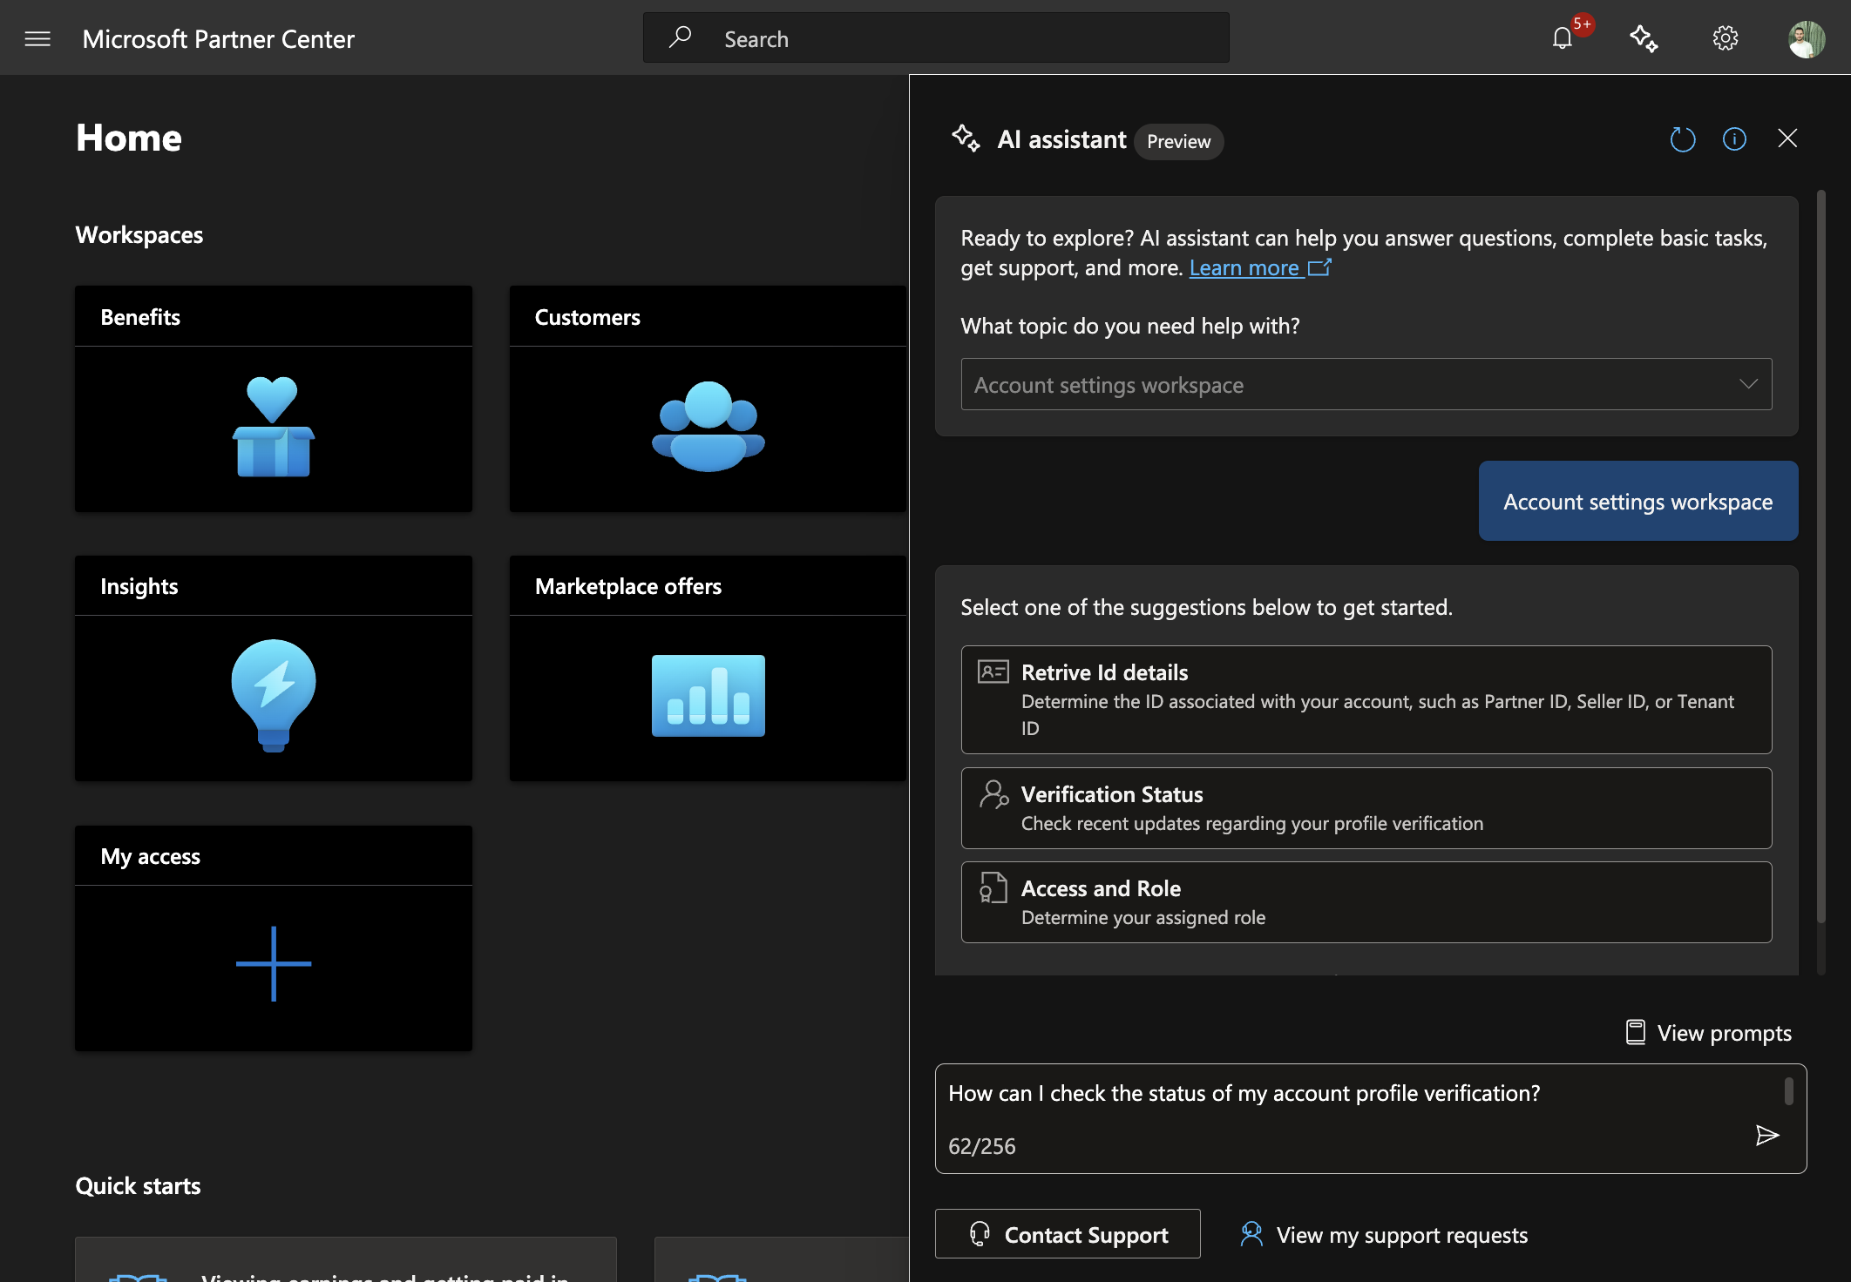
Task: Click the Marketplace offers bar chart icon
Action: pos(708,696)
